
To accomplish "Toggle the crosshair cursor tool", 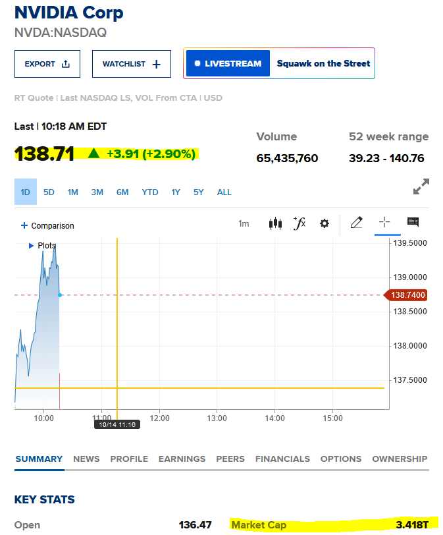I will [384, 223].
